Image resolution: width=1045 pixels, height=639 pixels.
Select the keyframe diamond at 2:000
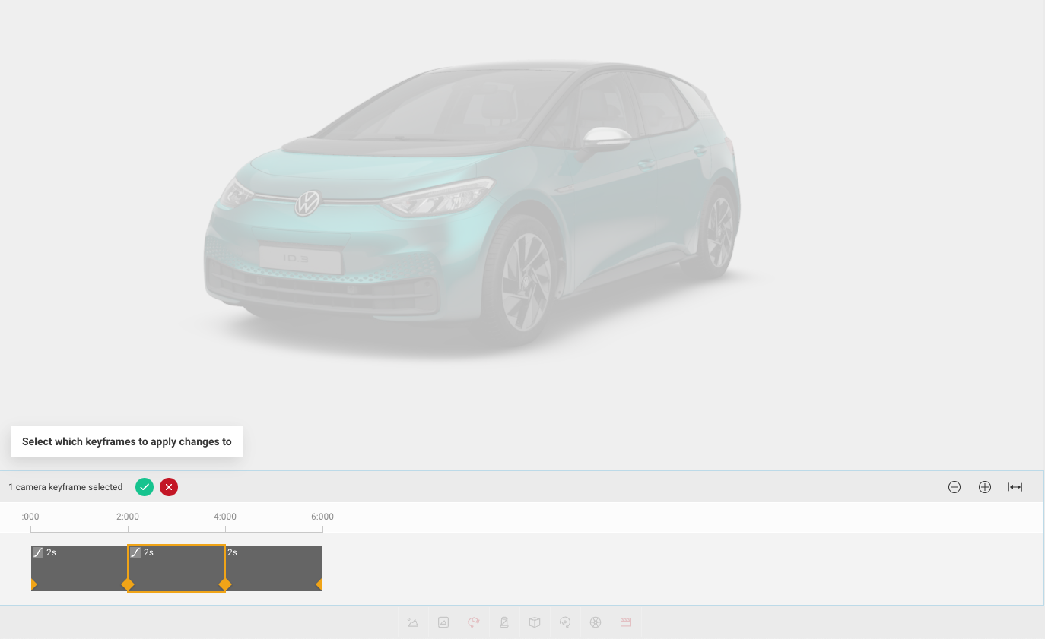click(x=128, y=584)
